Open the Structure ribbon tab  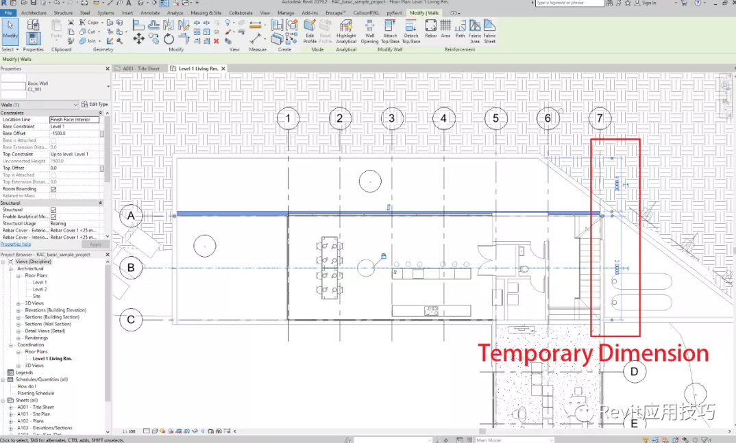[63, 13]
